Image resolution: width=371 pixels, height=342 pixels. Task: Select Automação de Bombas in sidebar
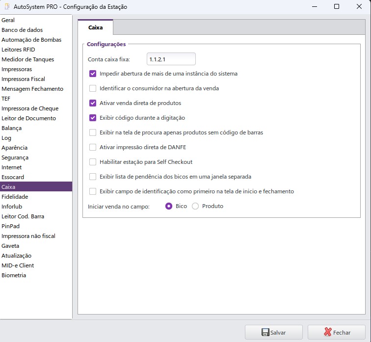click(31, 40)
